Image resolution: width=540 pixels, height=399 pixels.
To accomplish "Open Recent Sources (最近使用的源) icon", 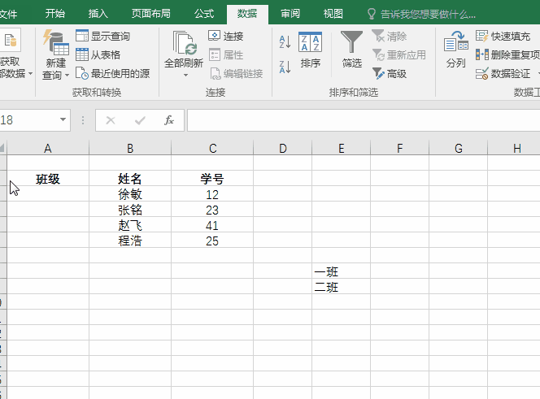I will (x=82, y=73).
